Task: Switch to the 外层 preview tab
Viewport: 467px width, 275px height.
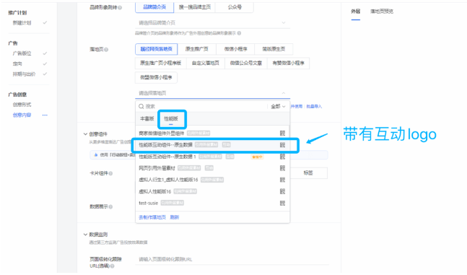Action: coord(356,12)
